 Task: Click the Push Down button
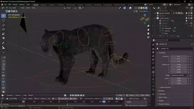(63, 99)
